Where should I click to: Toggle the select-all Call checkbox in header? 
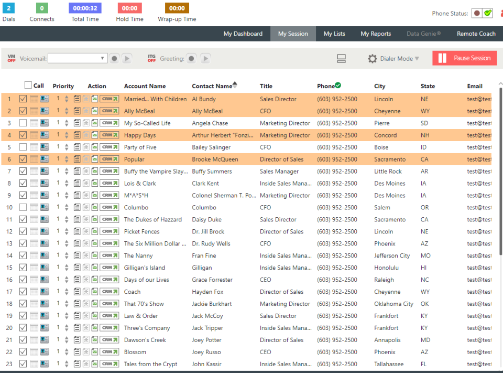(28, 85)
